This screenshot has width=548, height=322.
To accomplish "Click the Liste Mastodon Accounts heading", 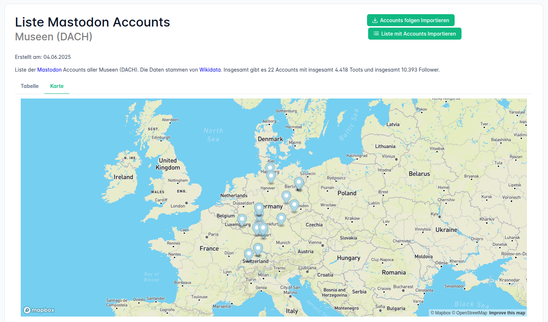I will click(x=92, y=22).
